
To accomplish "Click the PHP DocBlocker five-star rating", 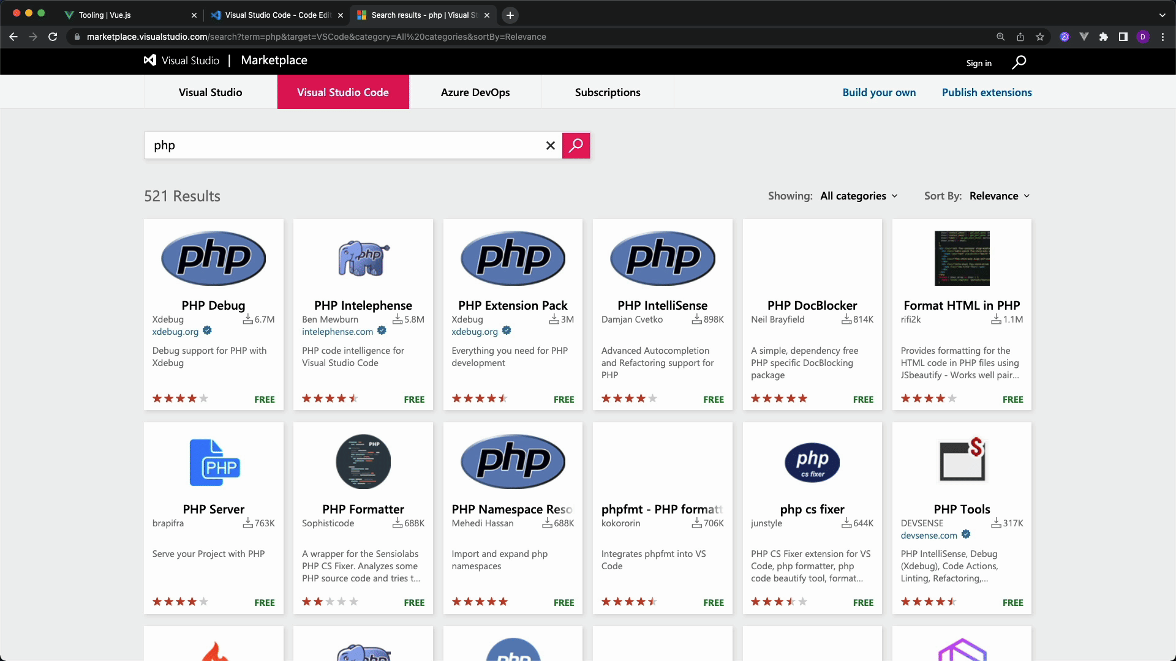I will click(x=779, y=399).
